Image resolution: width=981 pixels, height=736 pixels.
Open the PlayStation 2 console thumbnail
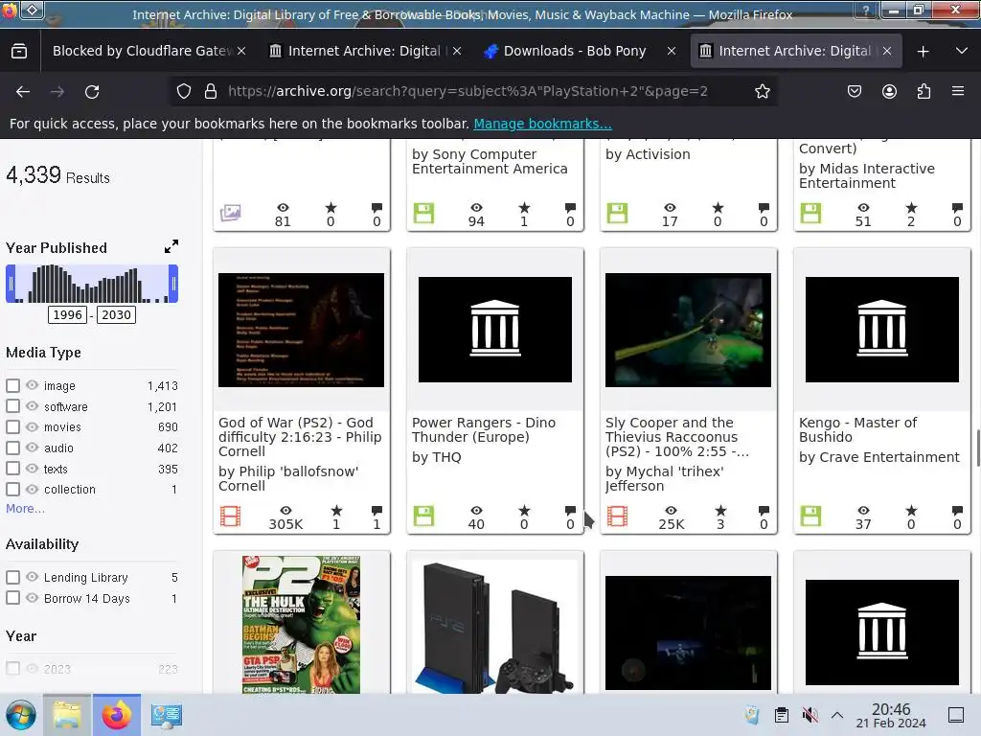tap(495, 626)
